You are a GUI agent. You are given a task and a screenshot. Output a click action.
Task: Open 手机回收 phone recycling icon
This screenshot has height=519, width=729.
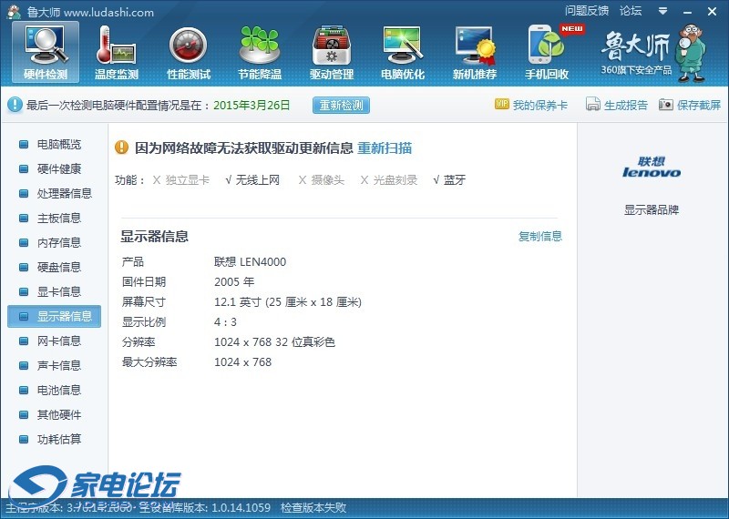click(x=547, y=53)
